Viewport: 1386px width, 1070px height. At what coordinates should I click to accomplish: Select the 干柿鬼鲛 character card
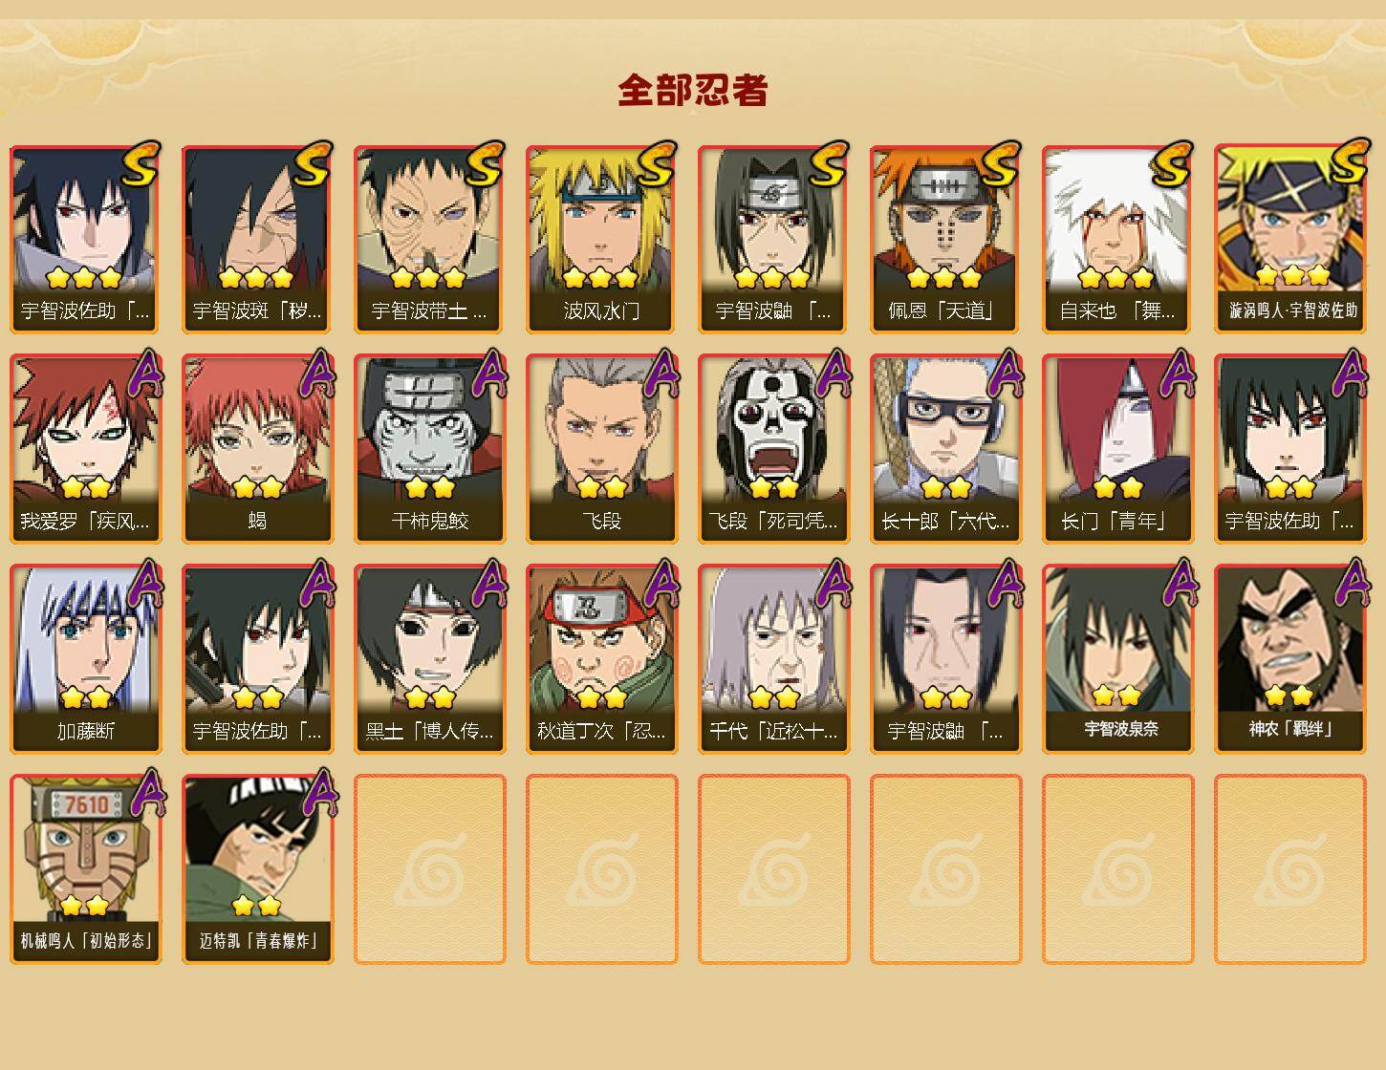pyautogui.click(x=429, y=449)
